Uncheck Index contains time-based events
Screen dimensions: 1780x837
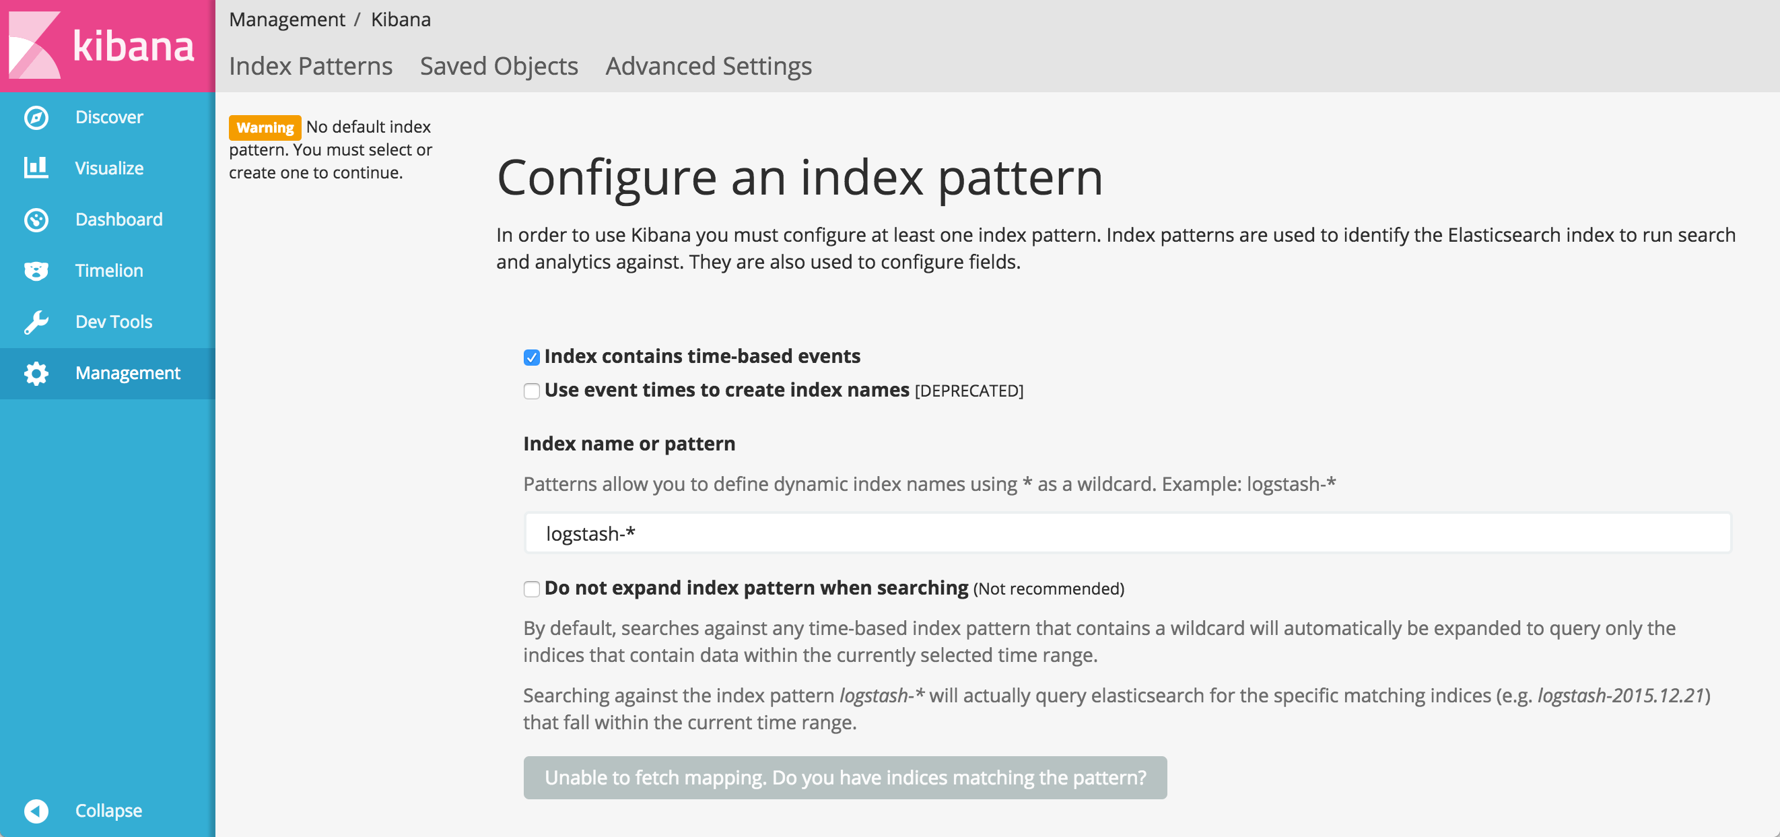coord(531,358)
